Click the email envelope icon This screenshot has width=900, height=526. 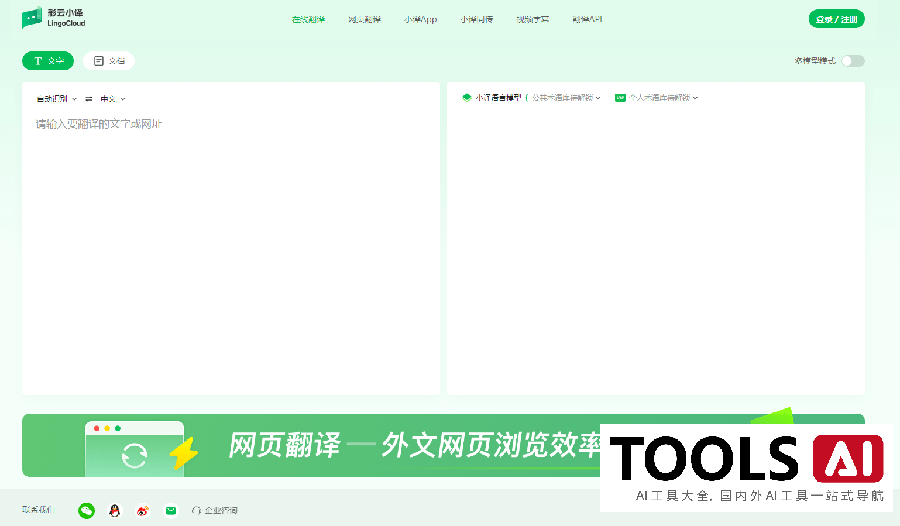pyautogui.click(x=170, y=510)
